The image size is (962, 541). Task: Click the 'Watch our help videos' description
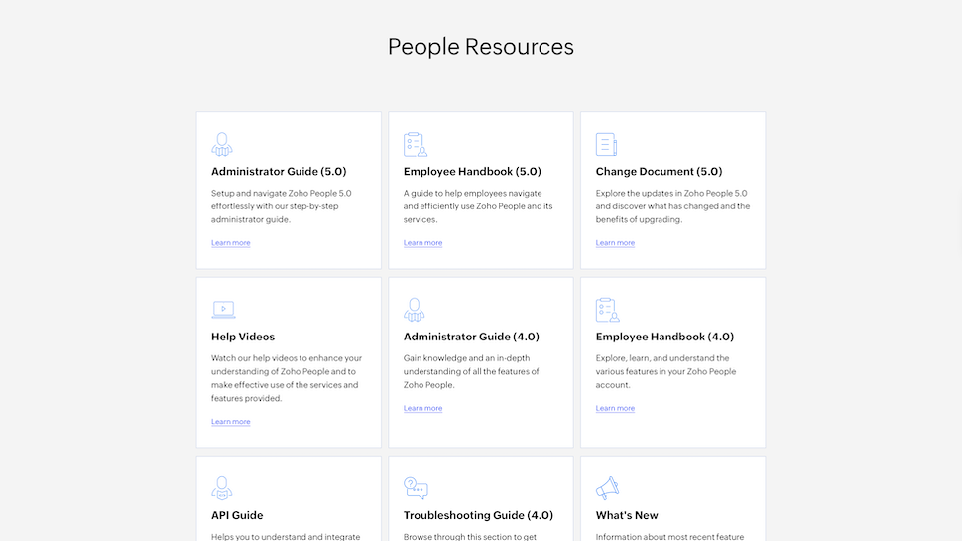287,378
